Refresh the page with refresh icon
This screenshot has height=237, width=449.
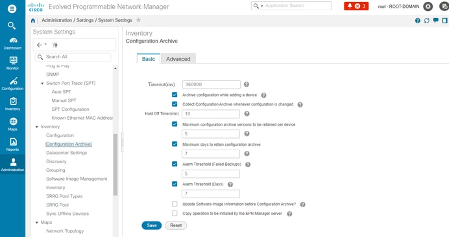point(427,21)
